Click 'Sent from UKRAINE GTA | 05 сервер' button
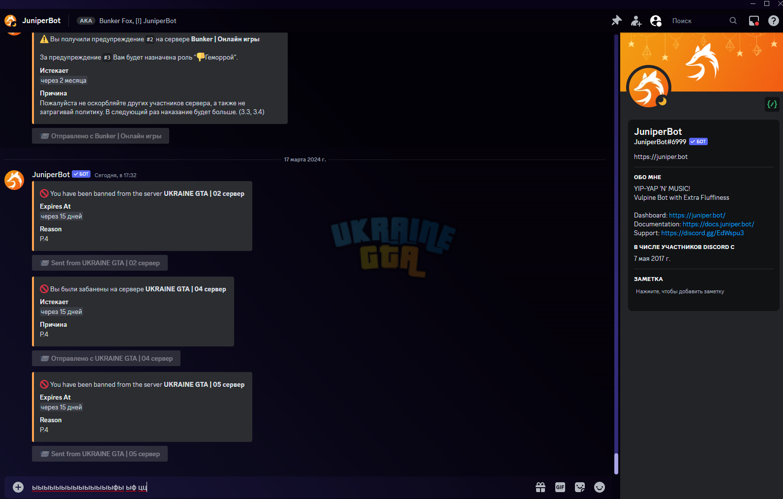Screen dimensions: 783x499 click(100, 454)
